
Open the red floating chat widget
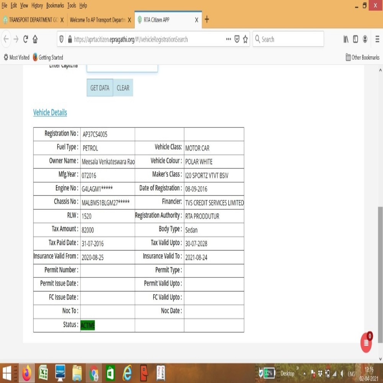366,342
